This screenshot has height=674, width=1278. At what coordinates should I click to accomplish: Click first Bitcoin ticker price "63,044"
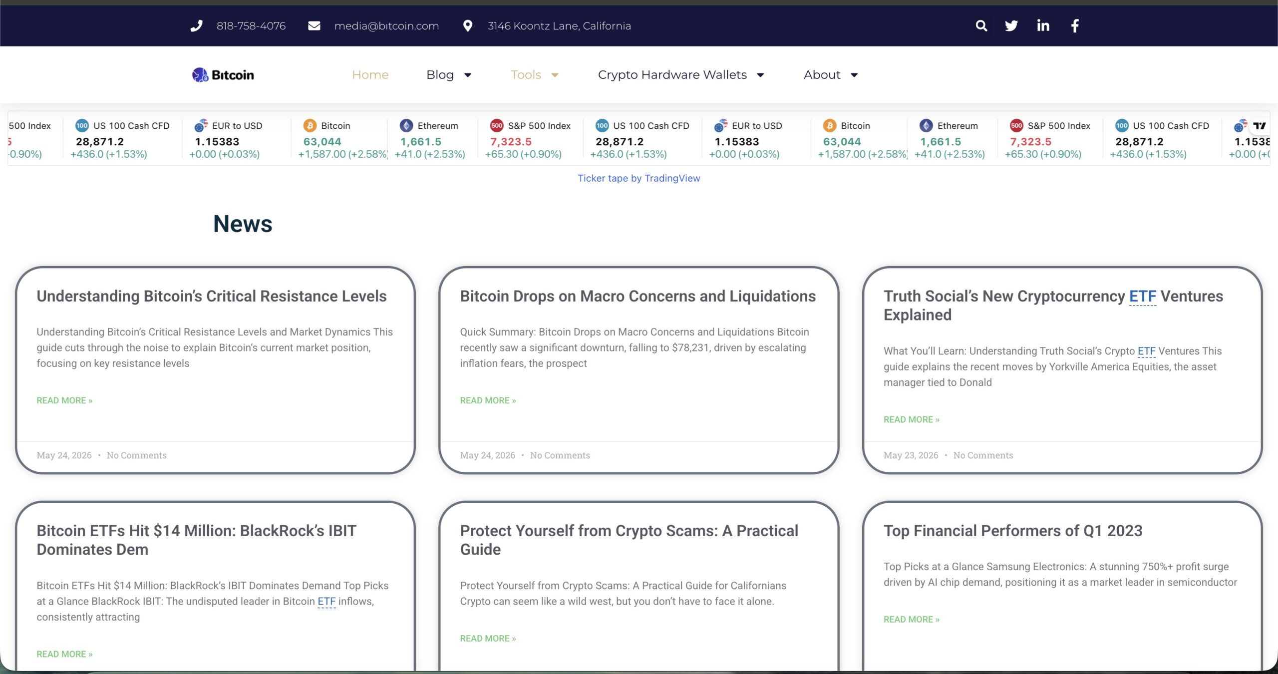pos(322,142)
